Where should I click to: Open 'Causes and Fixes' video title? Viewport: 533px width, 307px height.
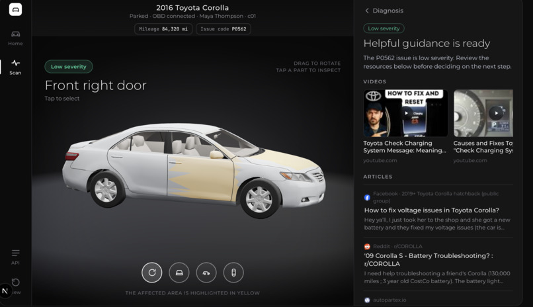pos(483,147)
